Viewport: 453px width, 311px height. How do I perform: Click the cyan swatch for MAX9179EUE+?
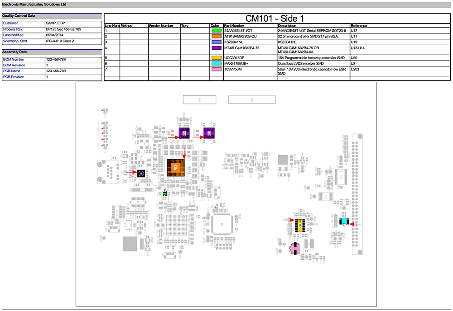[216, 64]
